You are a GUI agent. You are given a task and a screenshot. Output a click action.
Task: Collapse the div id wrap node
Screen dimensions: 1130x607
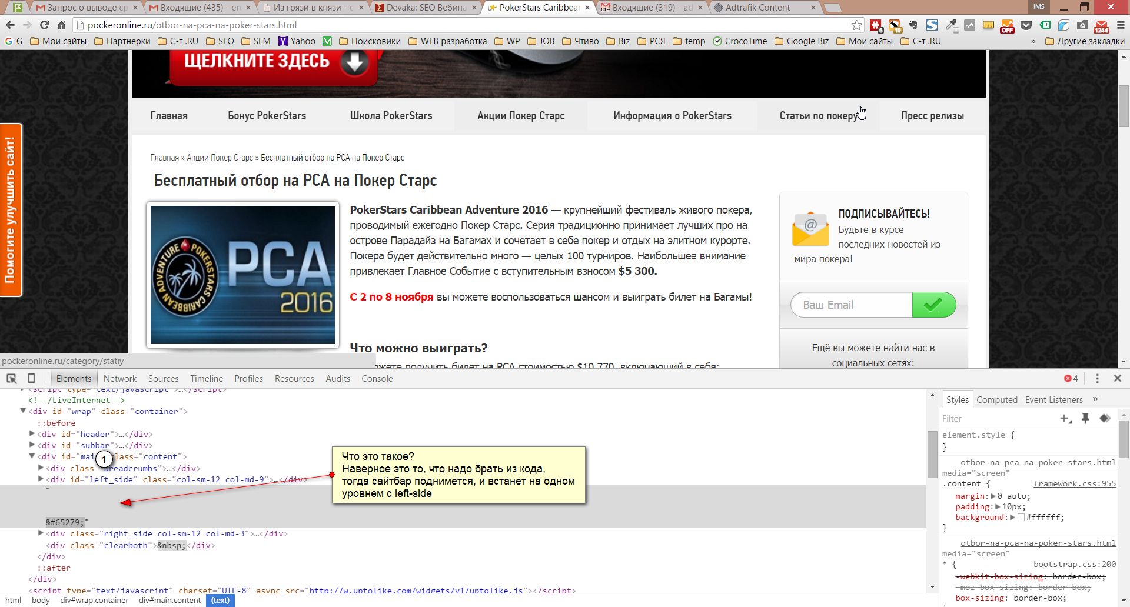click(x=23, y=411)
